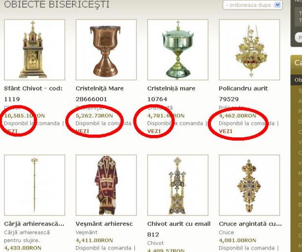Open the Chivot aurit cu email image
302x252 pixels.
click(x=178, y=185)
